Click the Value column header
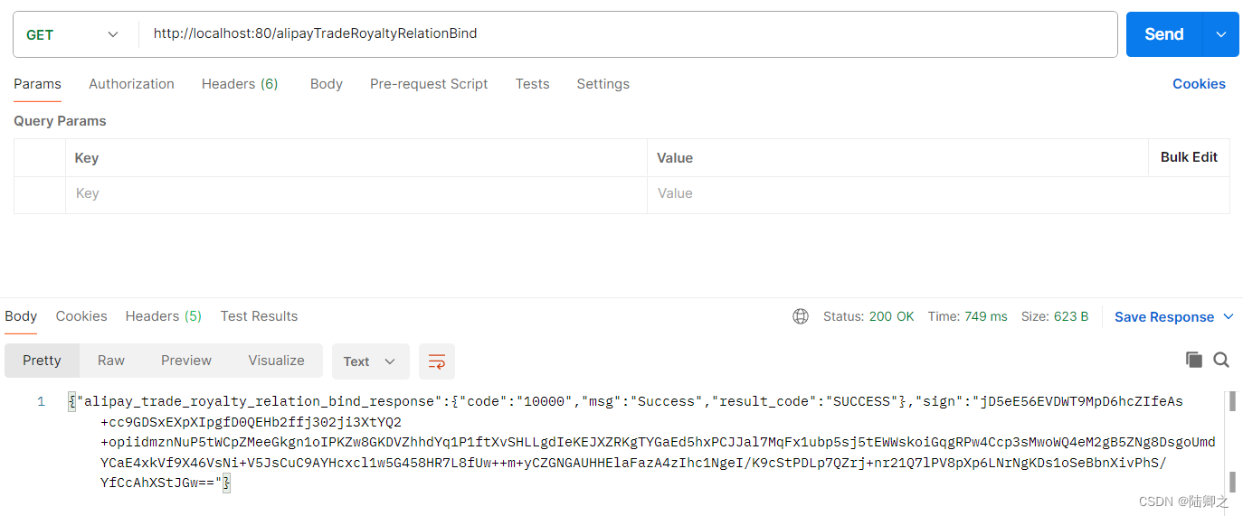This screenshot has width=1243, height=516. [675, 158]
